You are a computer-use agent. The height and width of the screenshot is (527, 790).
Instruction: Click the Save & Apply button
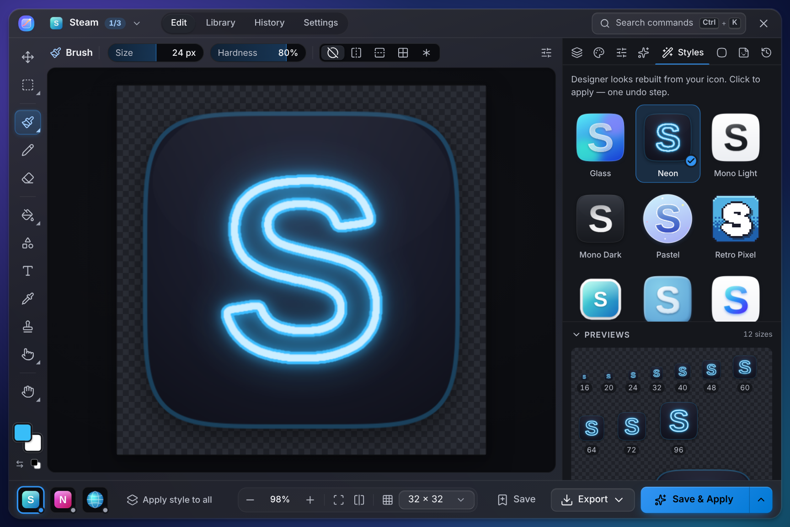[695, 500]
